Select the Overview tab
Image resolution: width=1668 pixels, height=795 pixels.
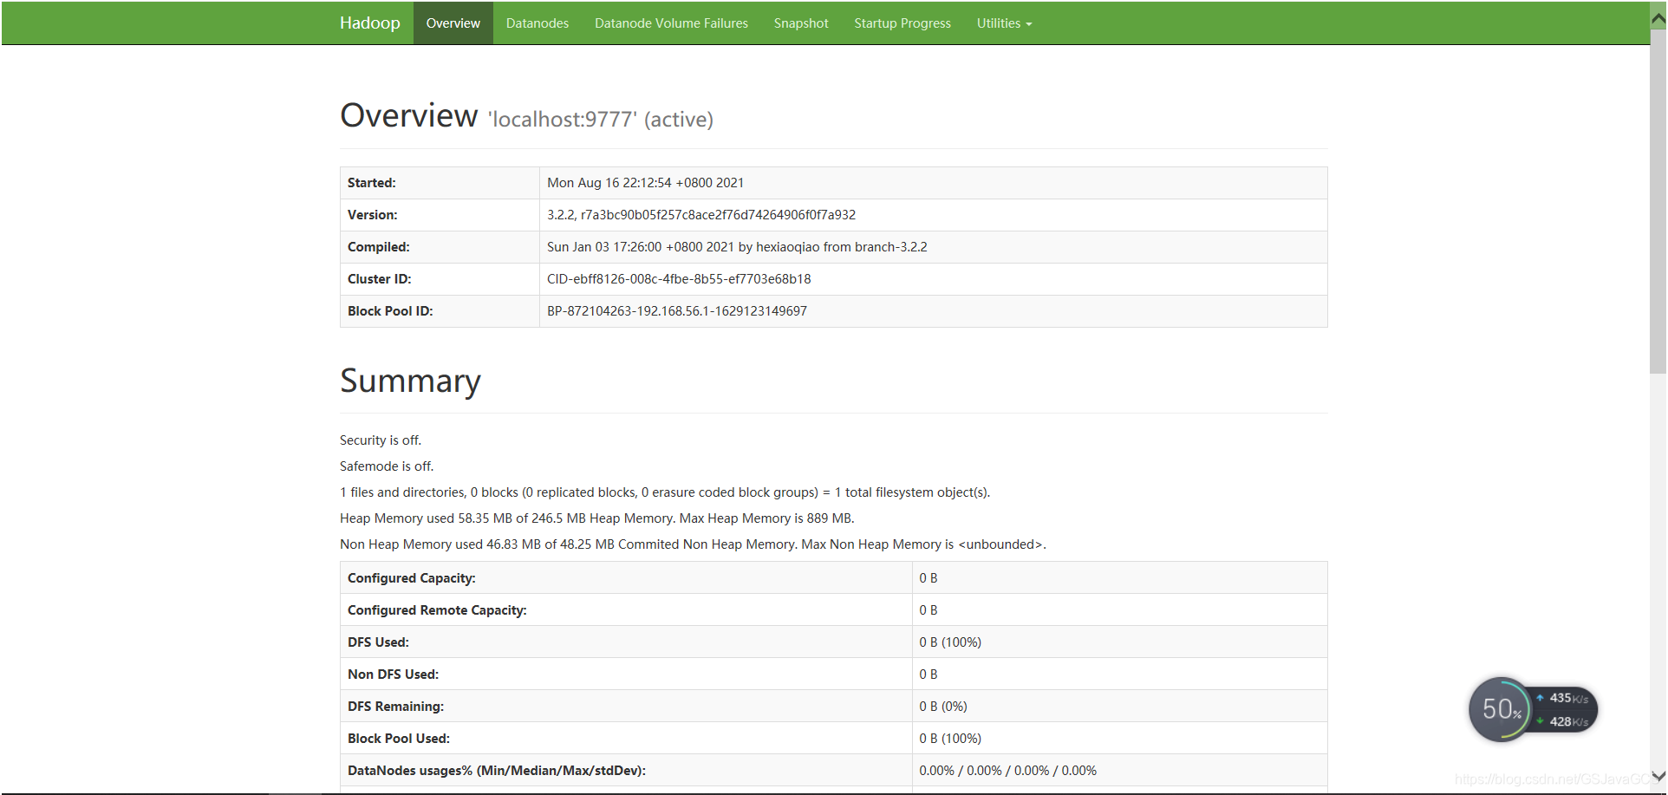click(453, 23)
